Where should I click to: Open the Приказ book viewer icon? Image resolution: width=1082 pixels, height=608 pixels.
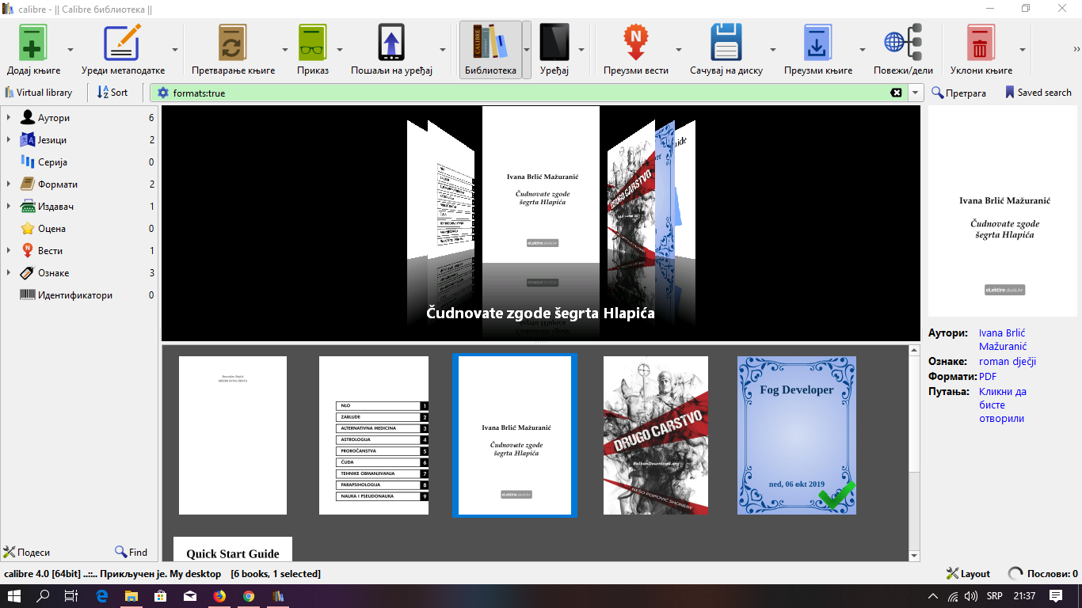pyautogui.click(x=313, y=42)
